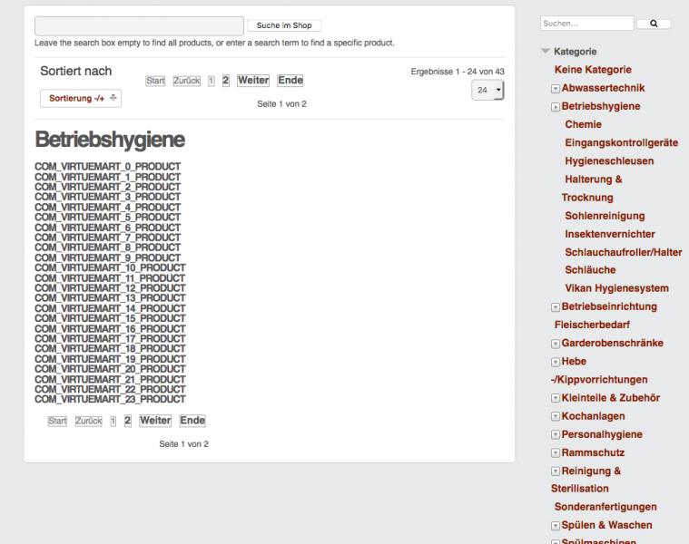Collapse the Kategorie section triangle
The width and height of the screenshot is (689, 544).
pos(546,52)
